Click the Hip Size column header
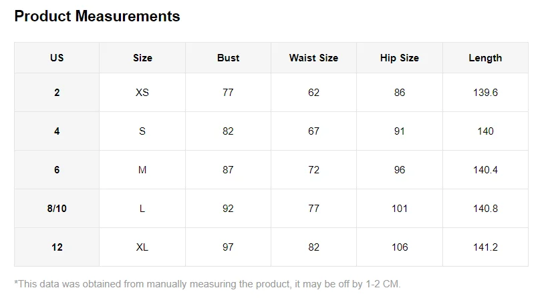552x298 pixels. pyautogui.click(x=400, y=58)
